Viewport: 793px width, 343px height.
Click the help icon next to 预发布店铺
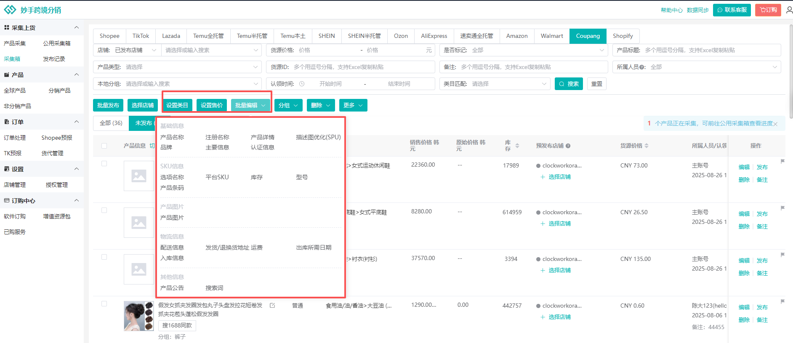pyautogui.click(x=568, y=146)
